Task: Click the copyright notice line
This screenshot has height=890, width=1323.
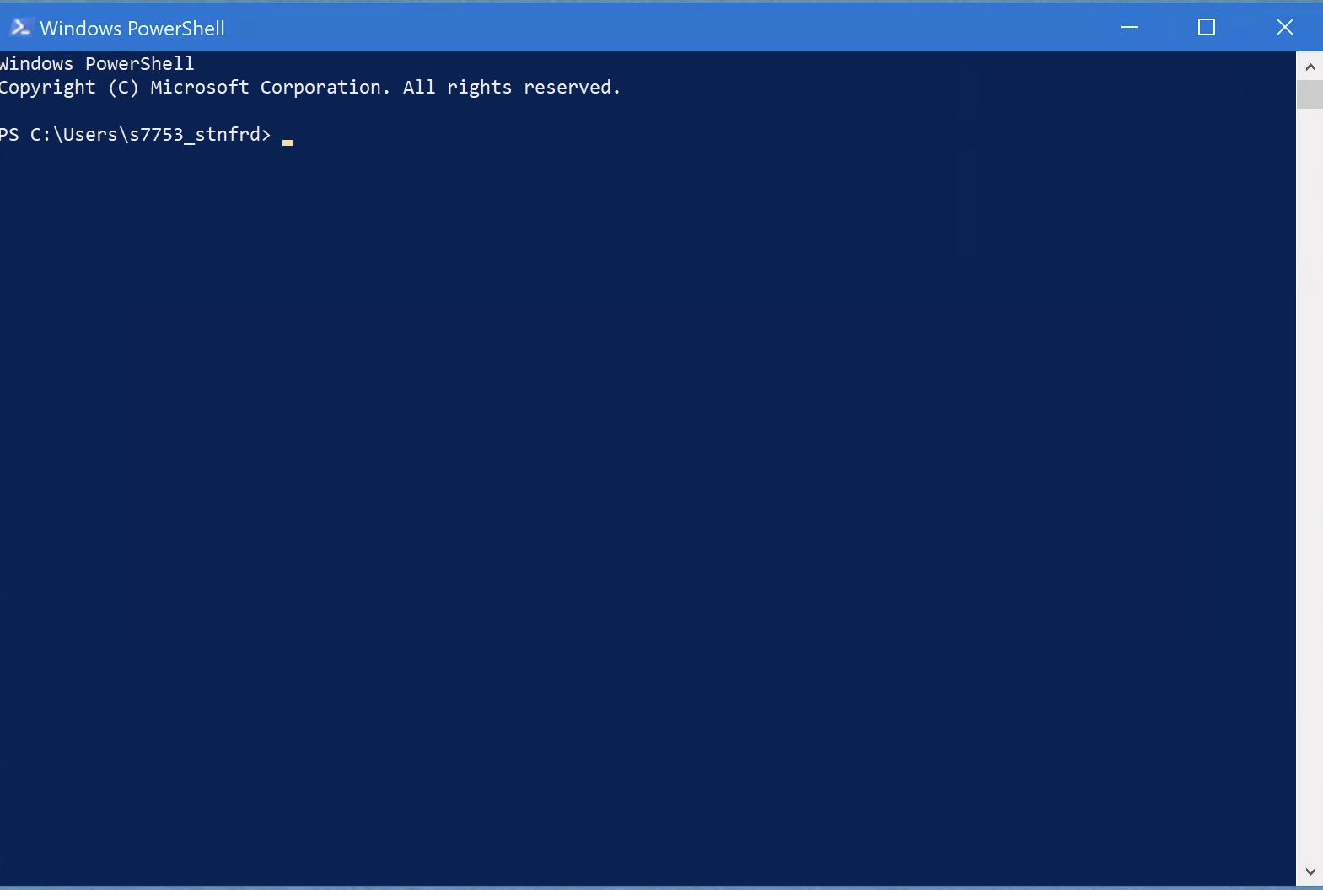Action: click(x=310, y=87)
